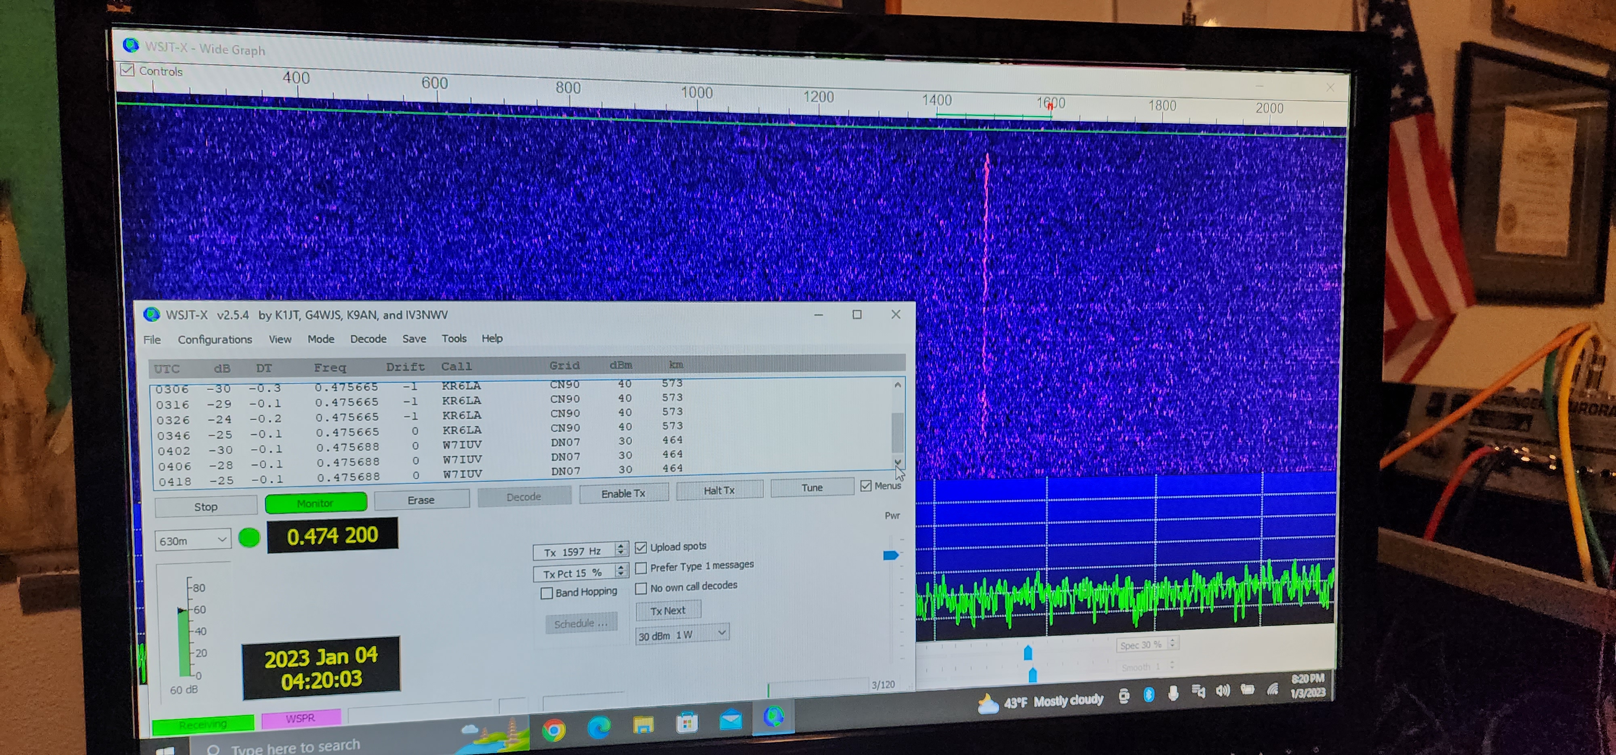Open the Configurations menu
1616x755 pixels.
[215, 340]
